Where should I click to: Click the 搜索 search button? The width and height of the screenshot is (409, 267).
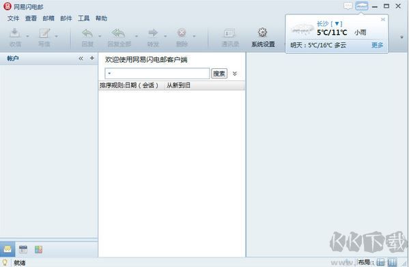coord(219,74)
